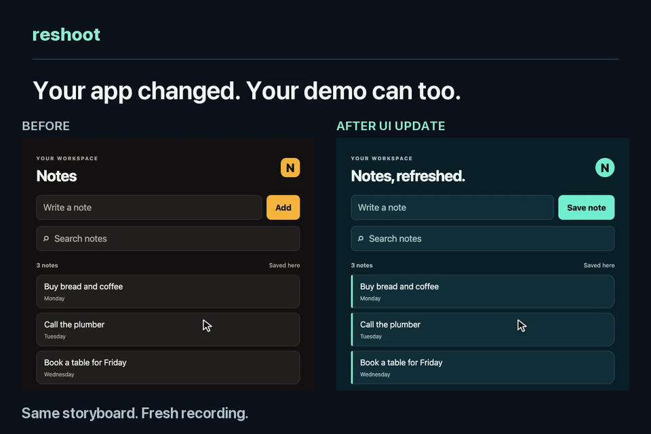The width and height of the screenshot is (651, 434).
Task: Focus Write a note field in After panel
Action: (x=452, y=208)
